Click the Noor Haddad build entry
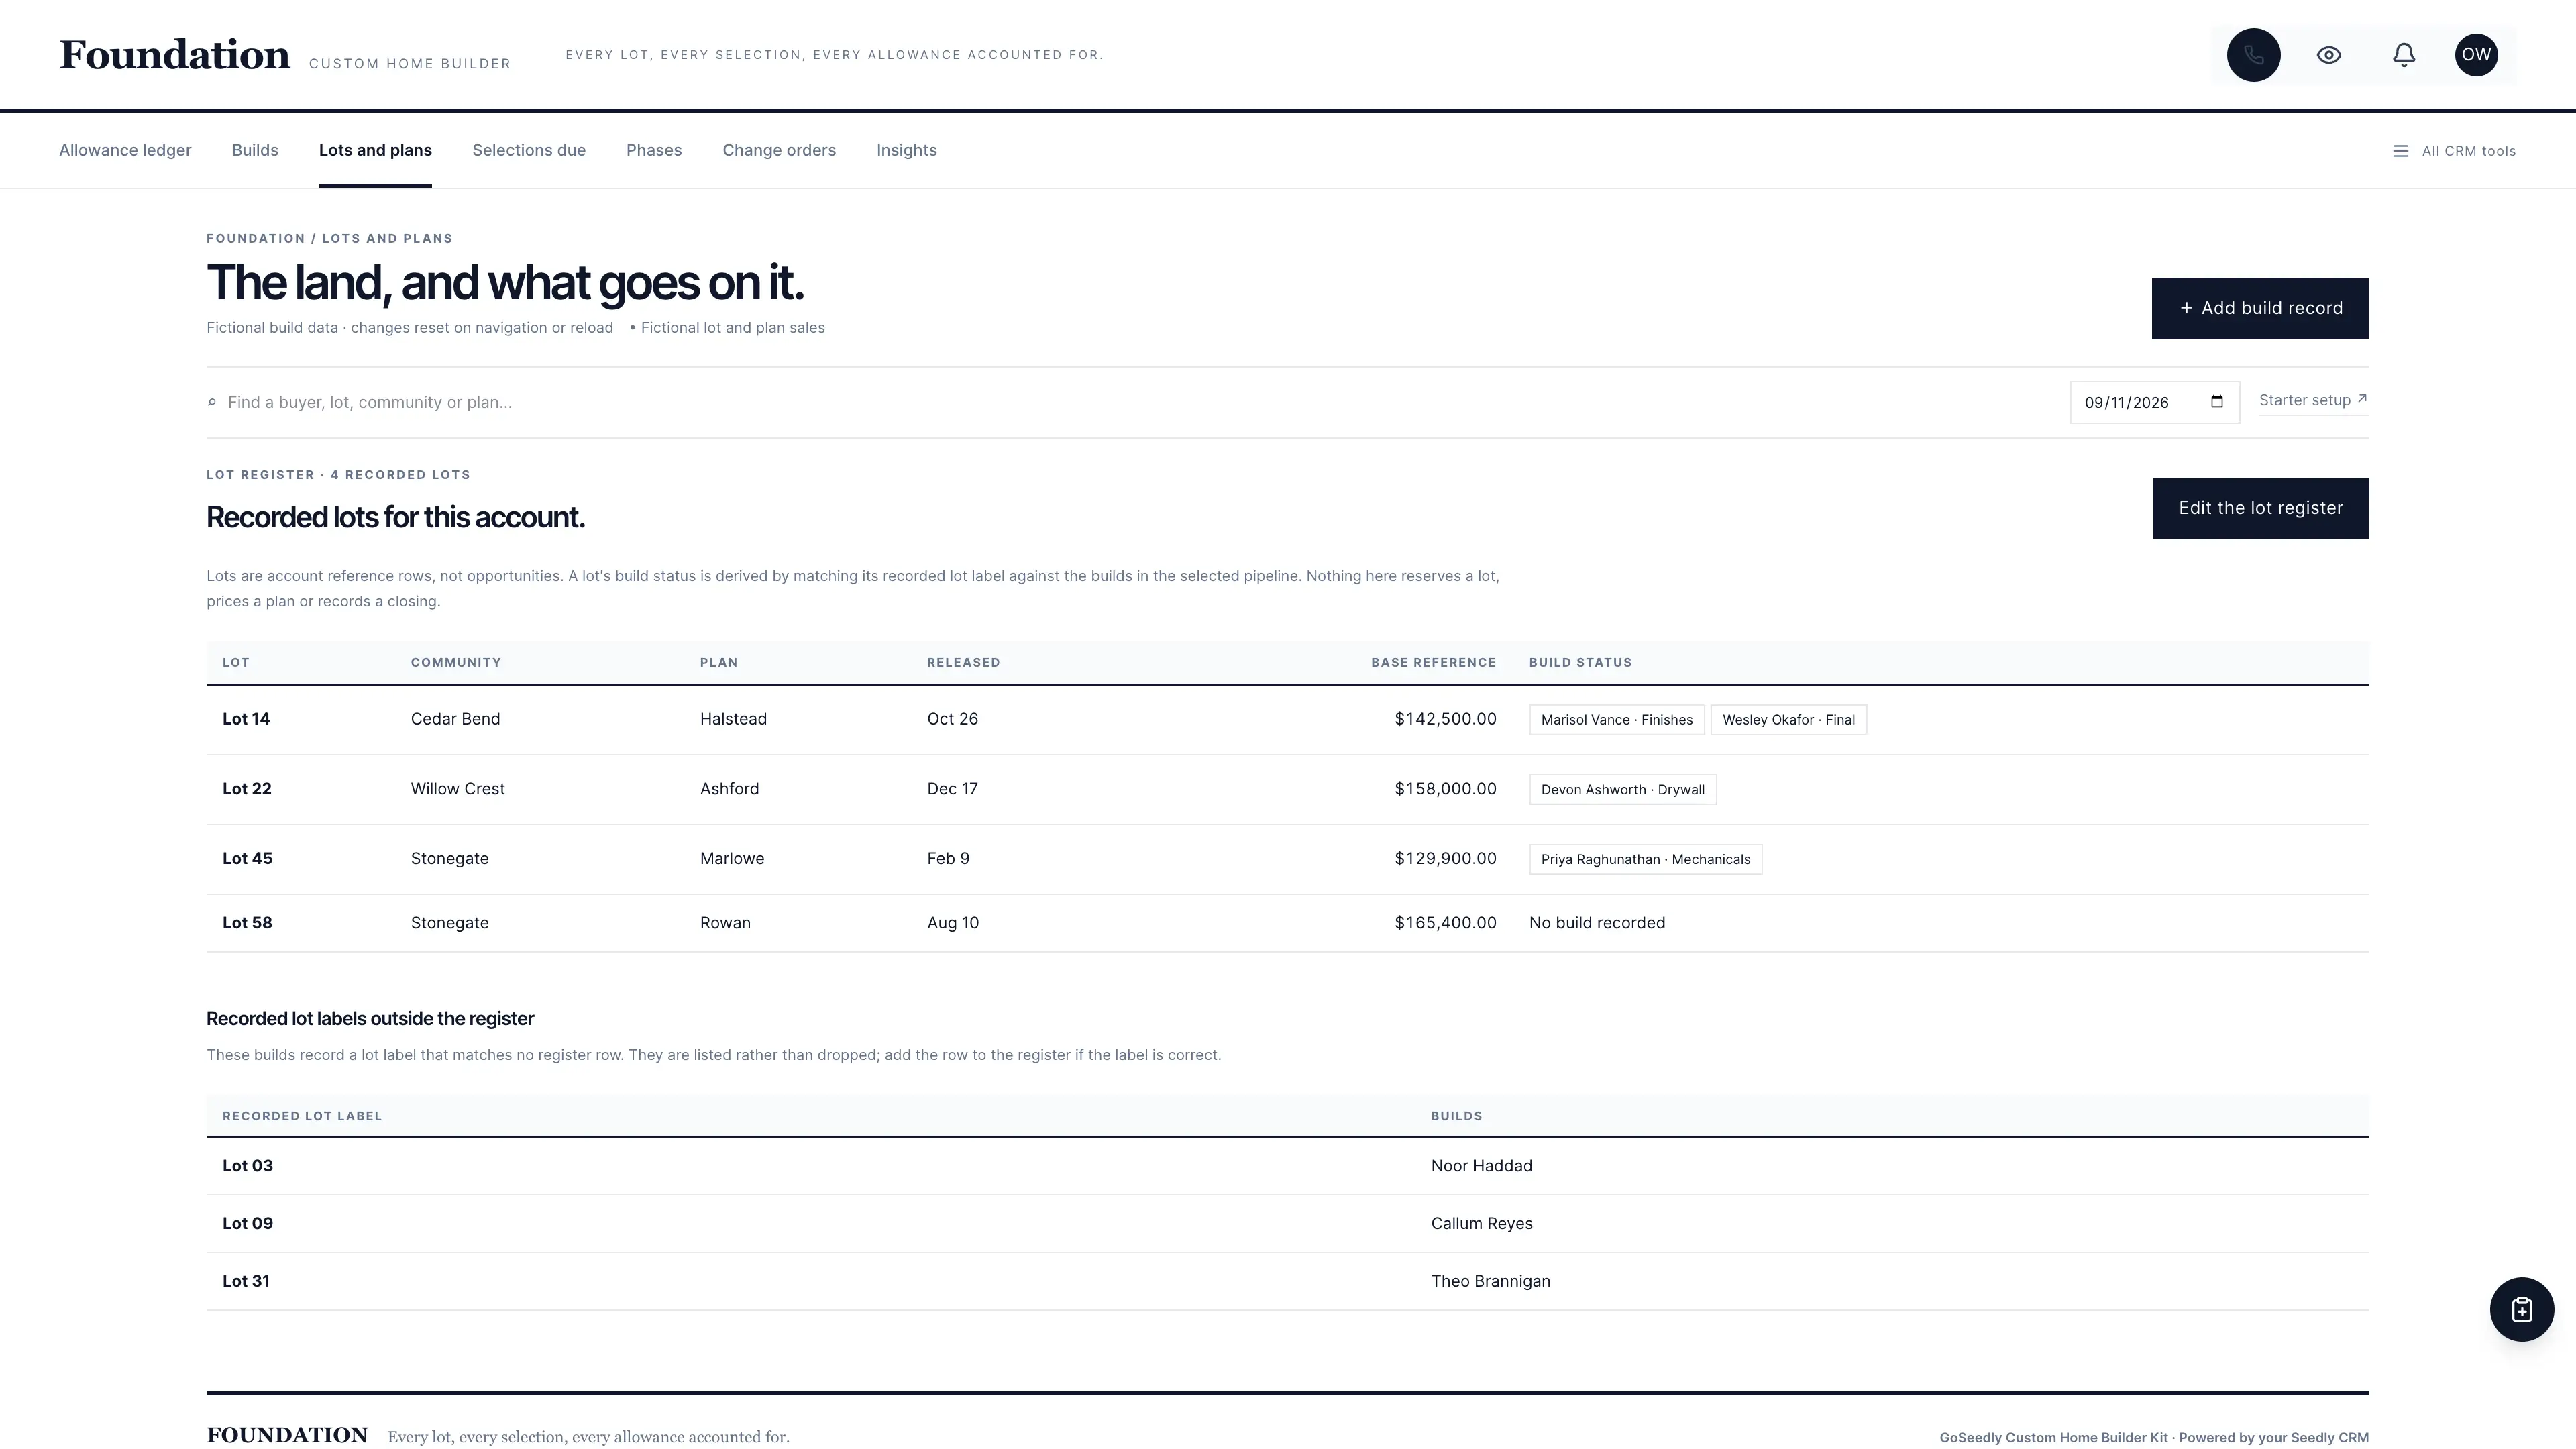Image resolution: width=2576 pixels, height=1449 pixels. click(1481, 1166)
